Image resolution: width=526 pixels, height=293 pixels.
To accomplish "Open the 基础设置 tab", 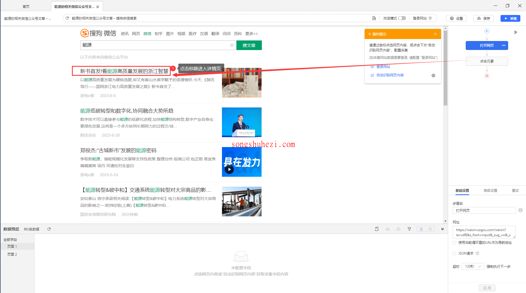I will click(462, 191).
